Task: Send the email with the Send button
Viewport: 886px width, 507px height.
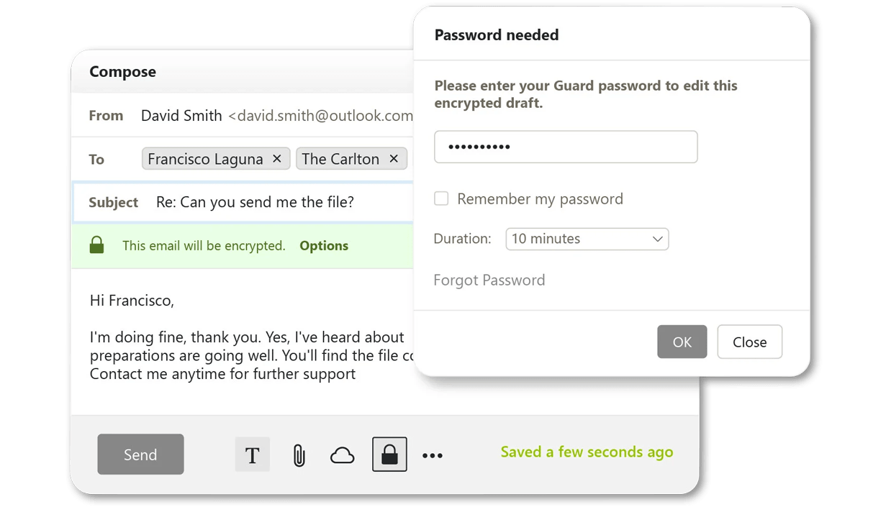Action: [x=140, y=455]
